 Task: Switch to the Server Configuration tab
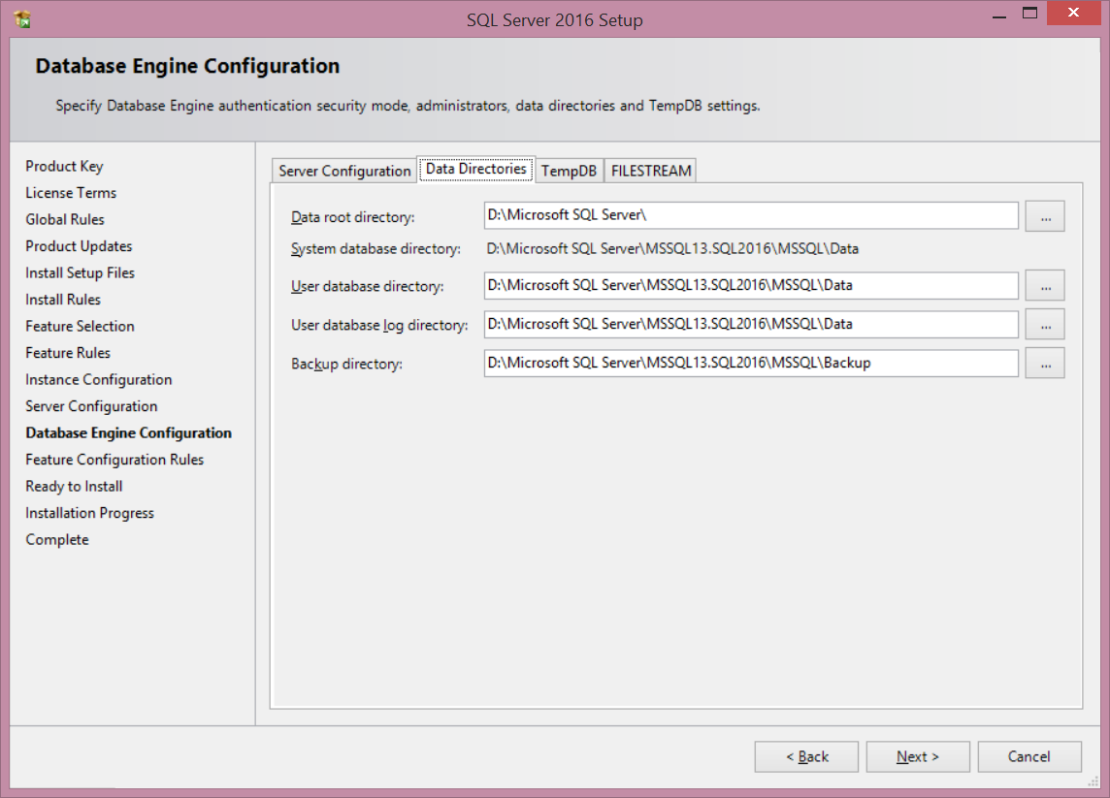point(344,171)
